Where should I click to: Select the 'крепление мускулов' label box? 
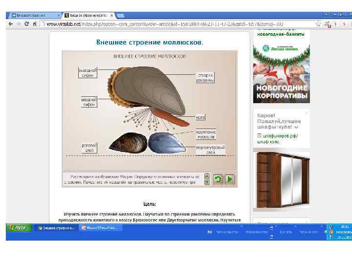206,134
